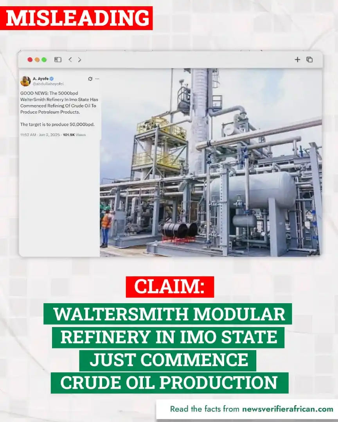The width and height of the screenshot is (338, 422).
Task: Open the @abdullahayofel handle
Action: 48,84
